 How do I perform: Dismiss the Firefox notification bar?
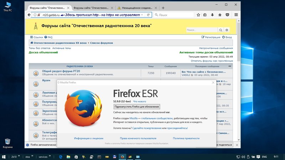pos(237,145)
